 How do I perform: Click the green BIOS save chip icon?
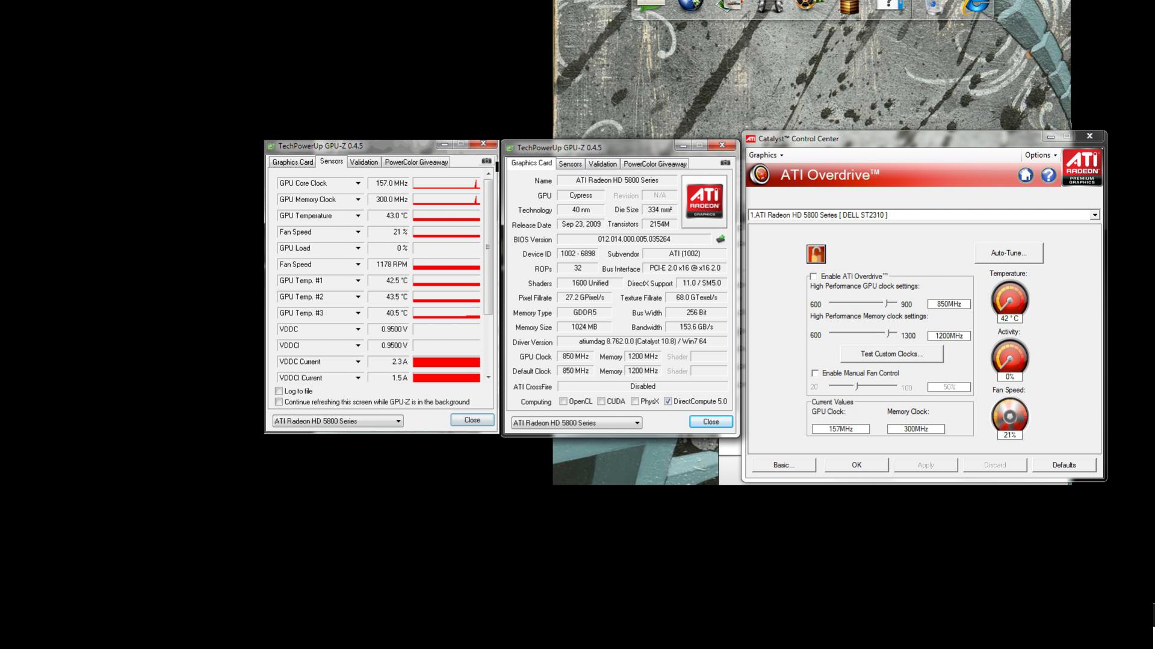click(x=720, y=239)
